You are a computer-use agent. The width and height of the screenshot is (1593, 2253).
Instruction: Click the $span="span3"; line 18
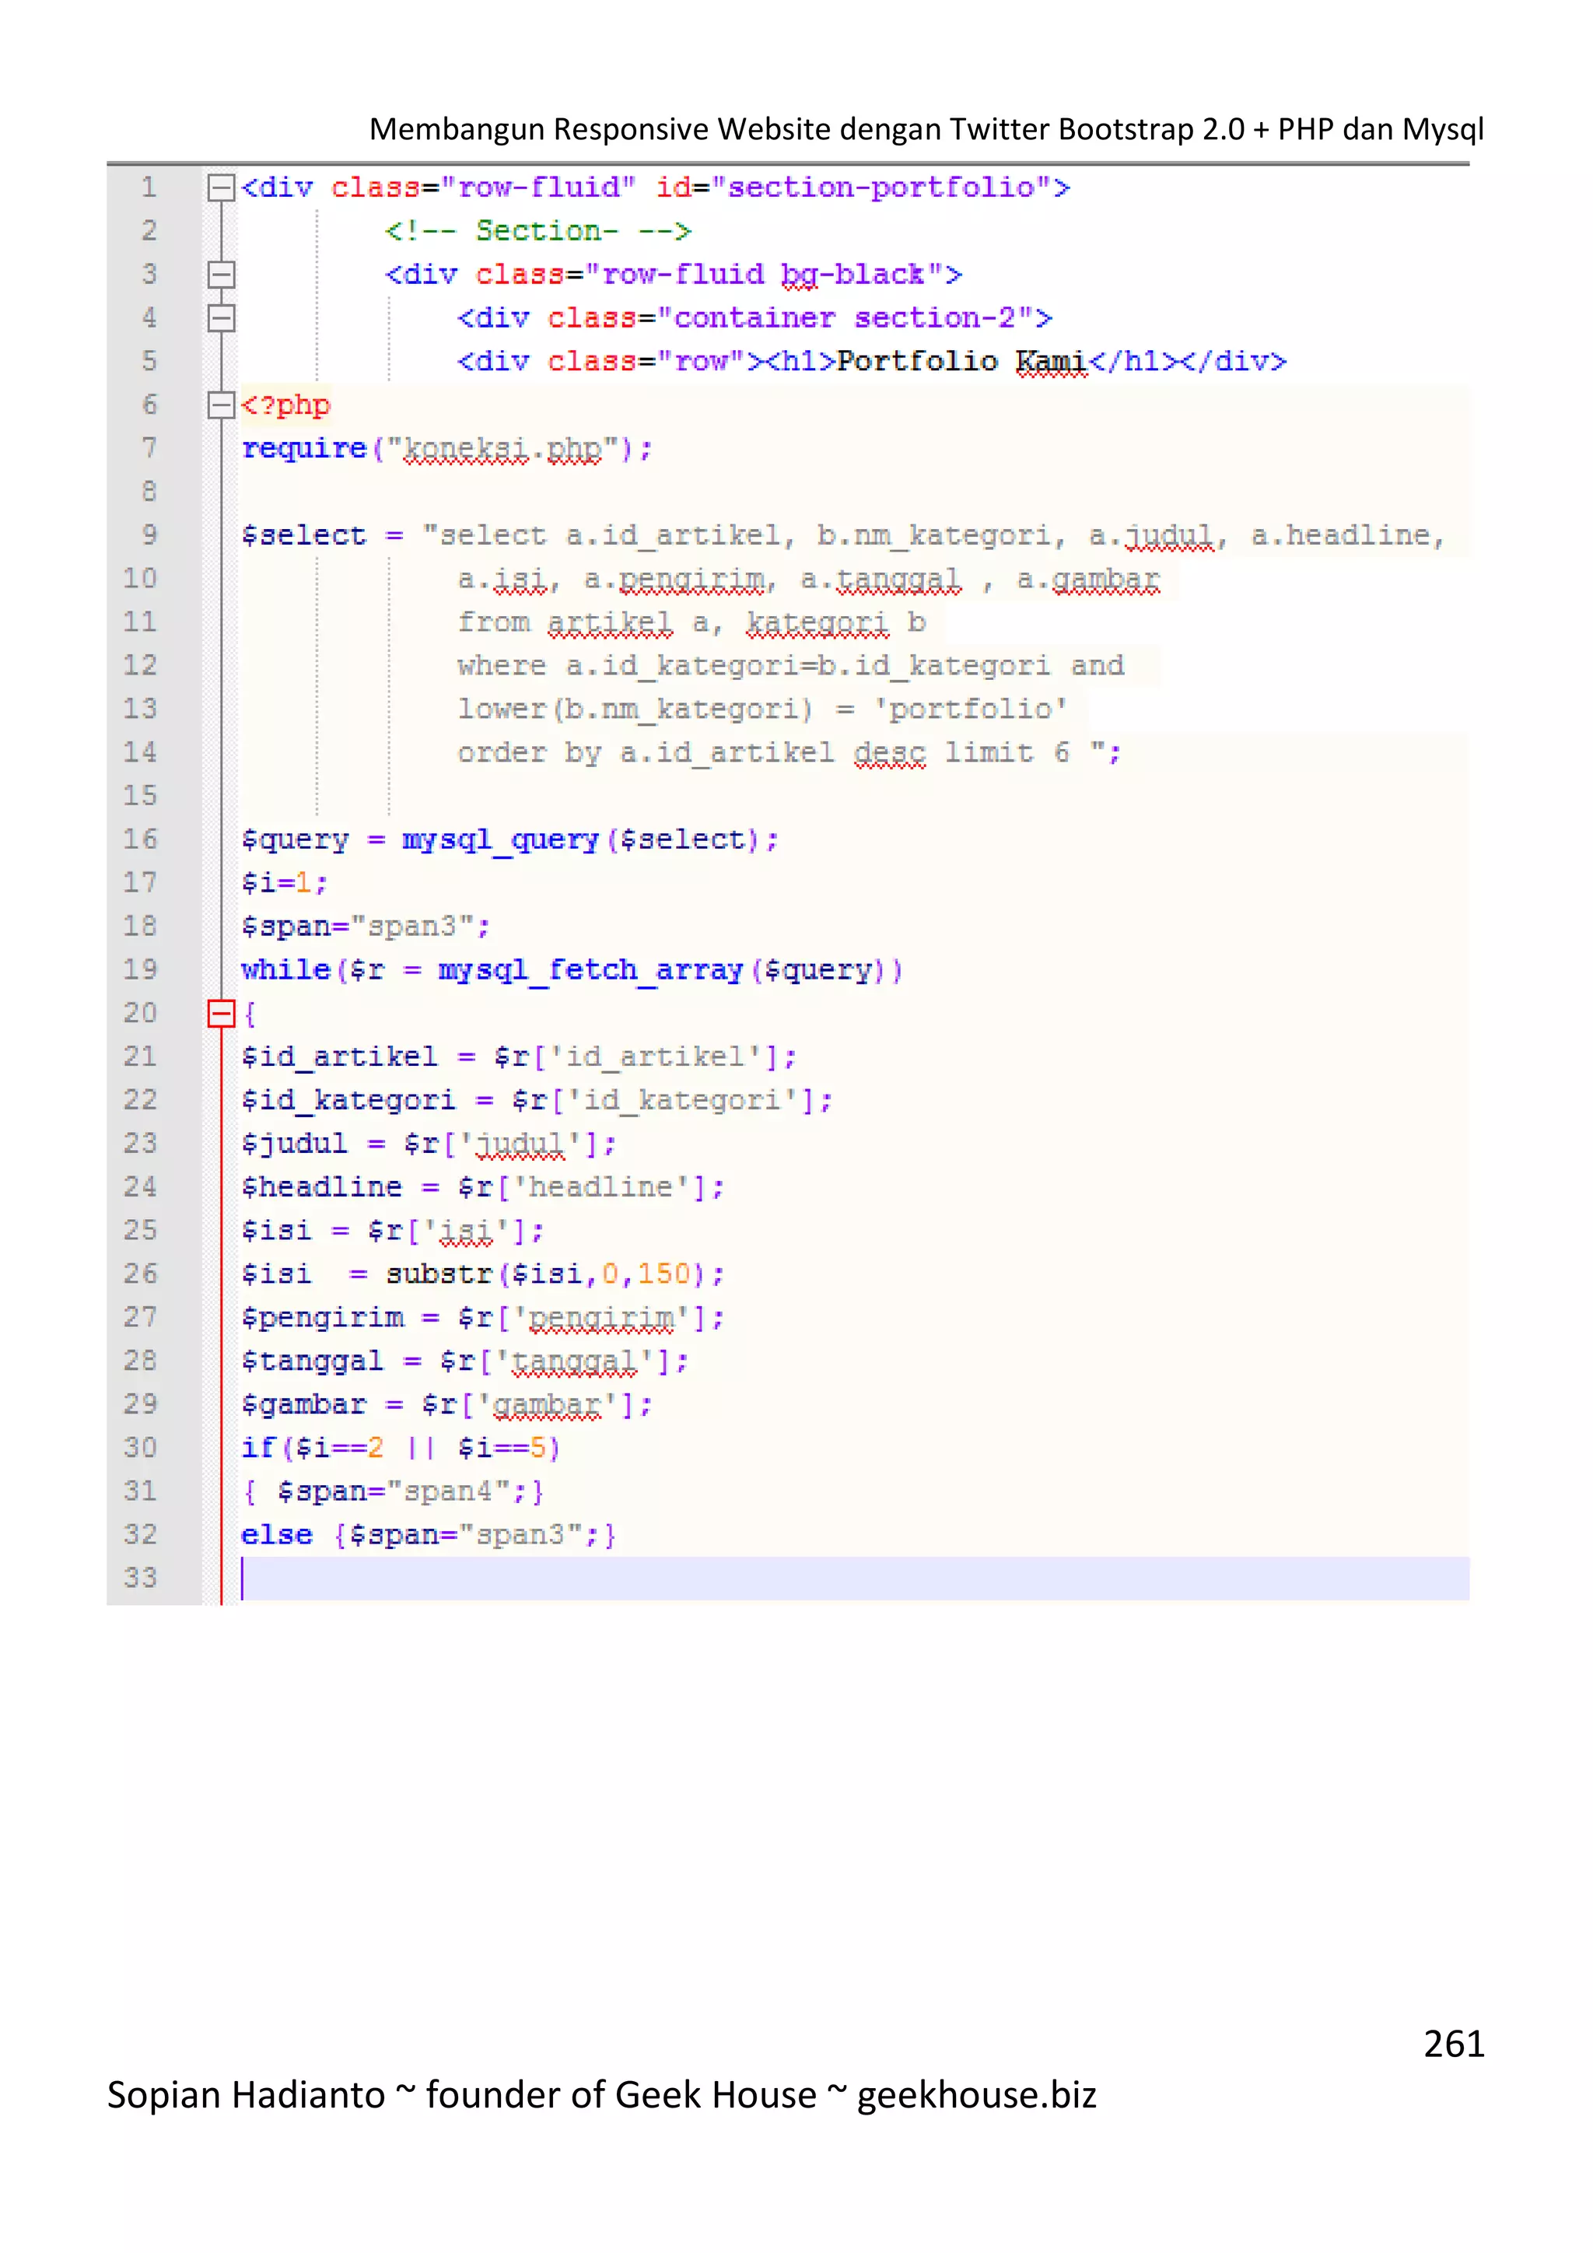366,927
